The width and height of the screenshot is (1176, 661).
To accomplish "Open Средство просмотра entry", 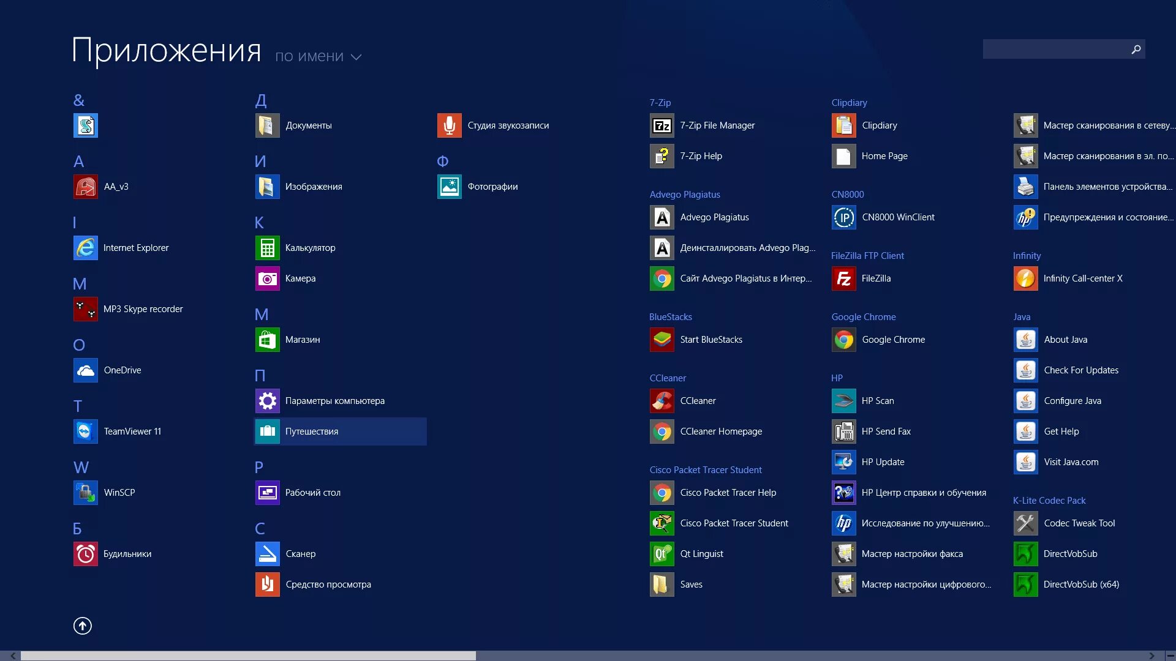I will (314, 584).
